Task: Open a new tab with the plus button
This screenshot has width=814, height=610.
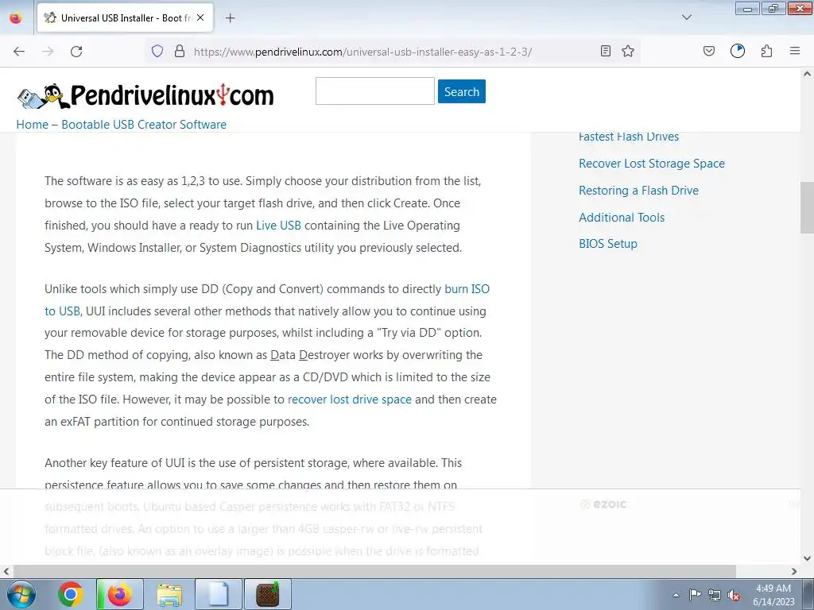Action: point(230,18)
